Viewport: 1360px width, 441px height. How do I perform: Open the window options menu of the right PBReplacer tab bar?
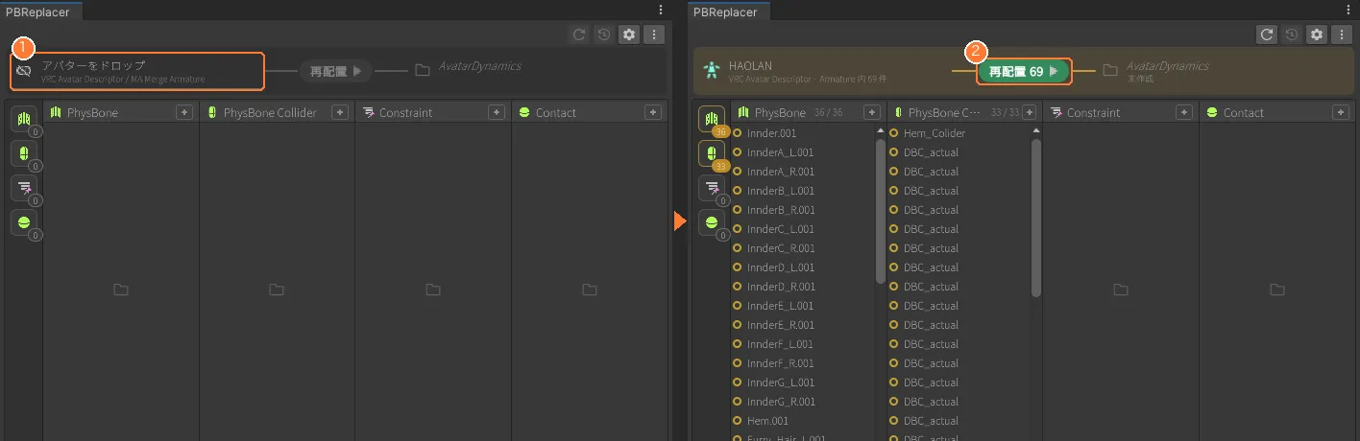tap(1348, 10)
